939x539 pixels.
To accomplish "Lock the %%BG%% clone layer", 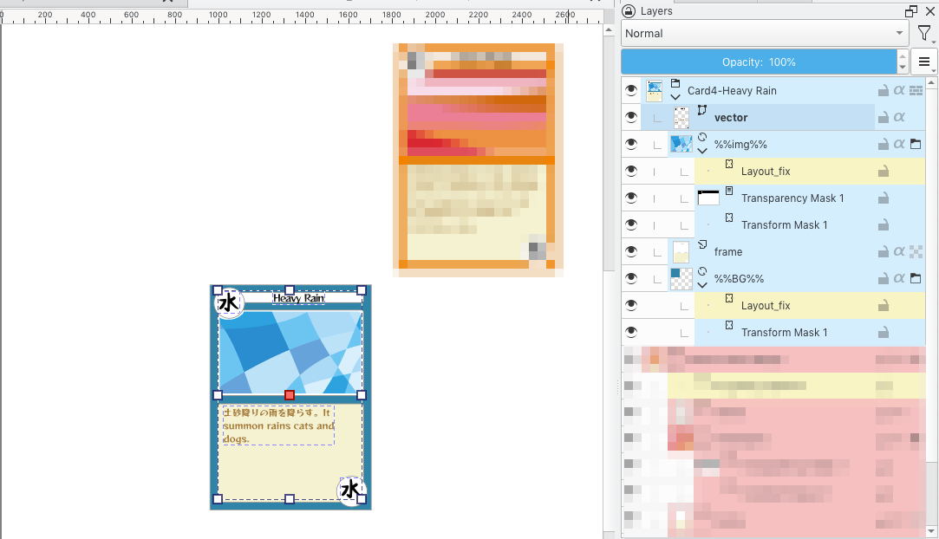I will coord(883,279).
